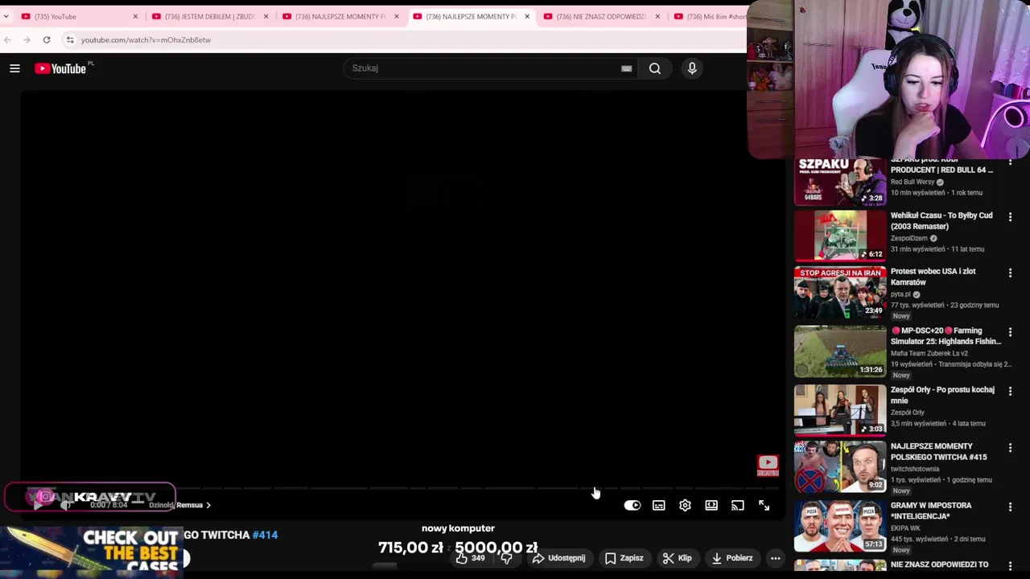Open the Farming Simulator 25 stream thumbnail
Image resolution: width=1030 pixels, height=579 pixels.
pyautogui.click(x=840, y=351)
